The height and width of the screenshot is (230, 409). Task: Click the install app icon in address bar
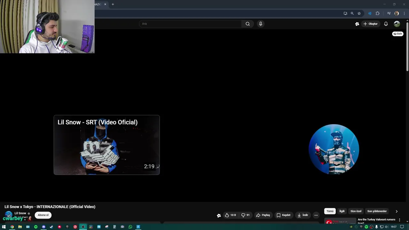(345, 13)
